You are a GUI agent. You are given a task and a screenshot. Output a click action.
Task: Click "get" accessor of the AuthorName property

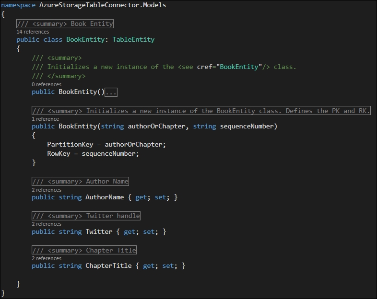pos(141,197)
